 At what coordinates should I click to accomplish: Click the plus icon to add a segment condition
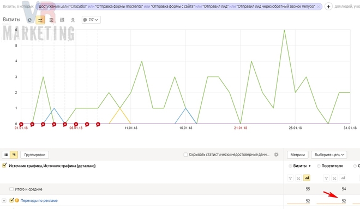click(328, 7)
